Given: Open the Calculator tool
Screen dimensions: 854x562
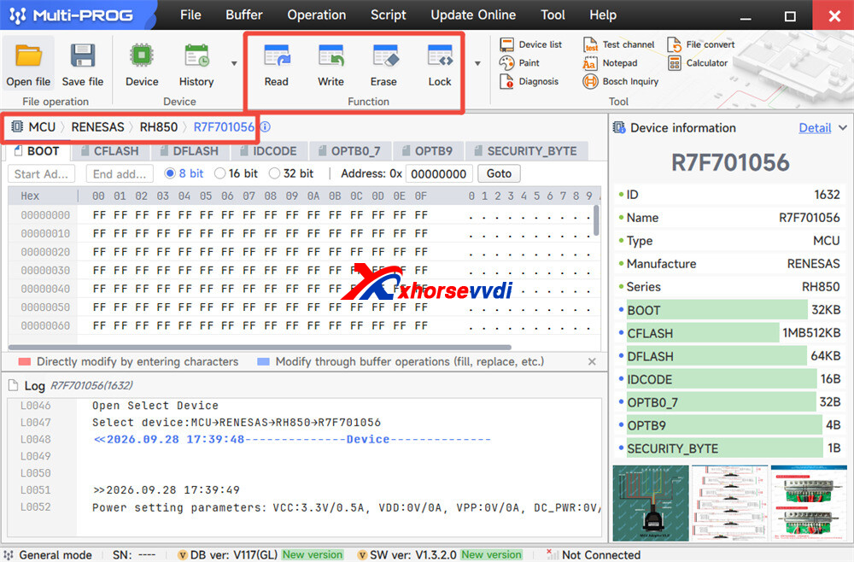Looking at the screenshot, I should pos(698,63).
